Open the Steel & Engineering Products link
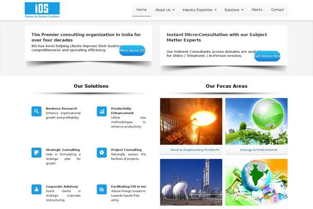The width and height of the screenshot is (313, 209). coord(195,150)
